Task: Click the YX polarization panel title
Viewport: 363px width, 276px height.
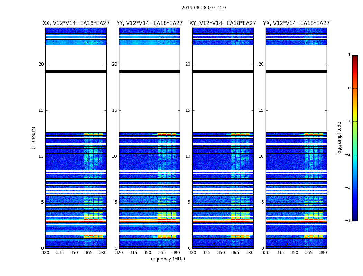Action: point(296,23)
